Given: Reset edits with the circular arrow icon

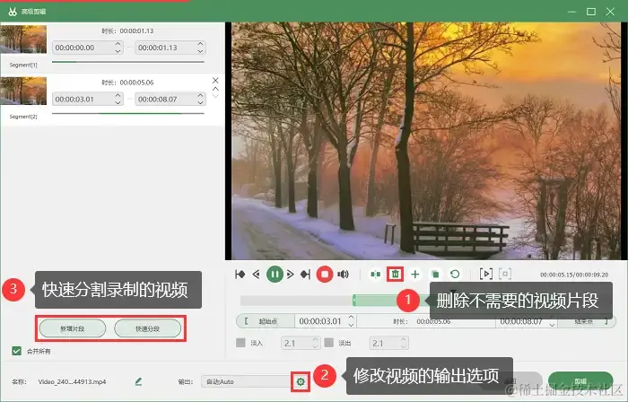Looking at the screenshot, I should [x=455, y=275].
